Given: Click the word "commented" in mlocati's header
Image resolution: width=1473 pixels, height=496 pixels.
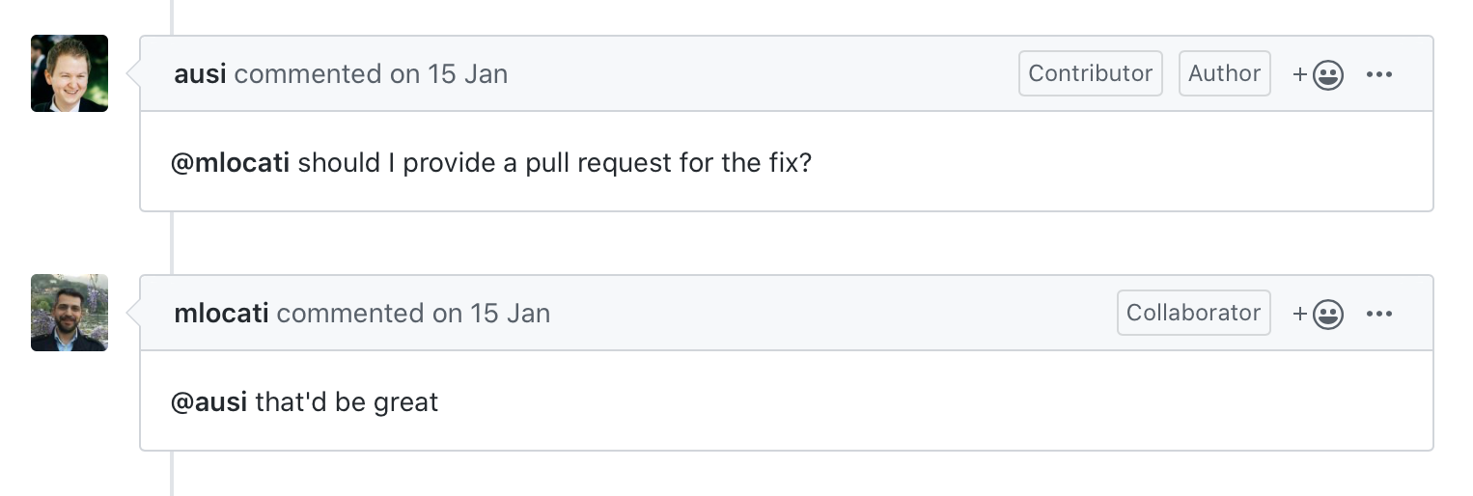Looking at the screenshot, I should 349,314.
